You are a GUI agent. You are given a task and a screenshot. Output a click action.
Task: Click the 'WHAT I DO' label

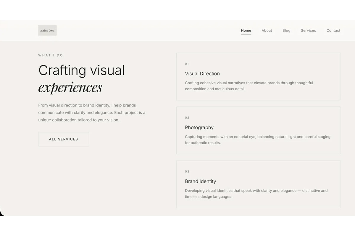coord(51,55)
